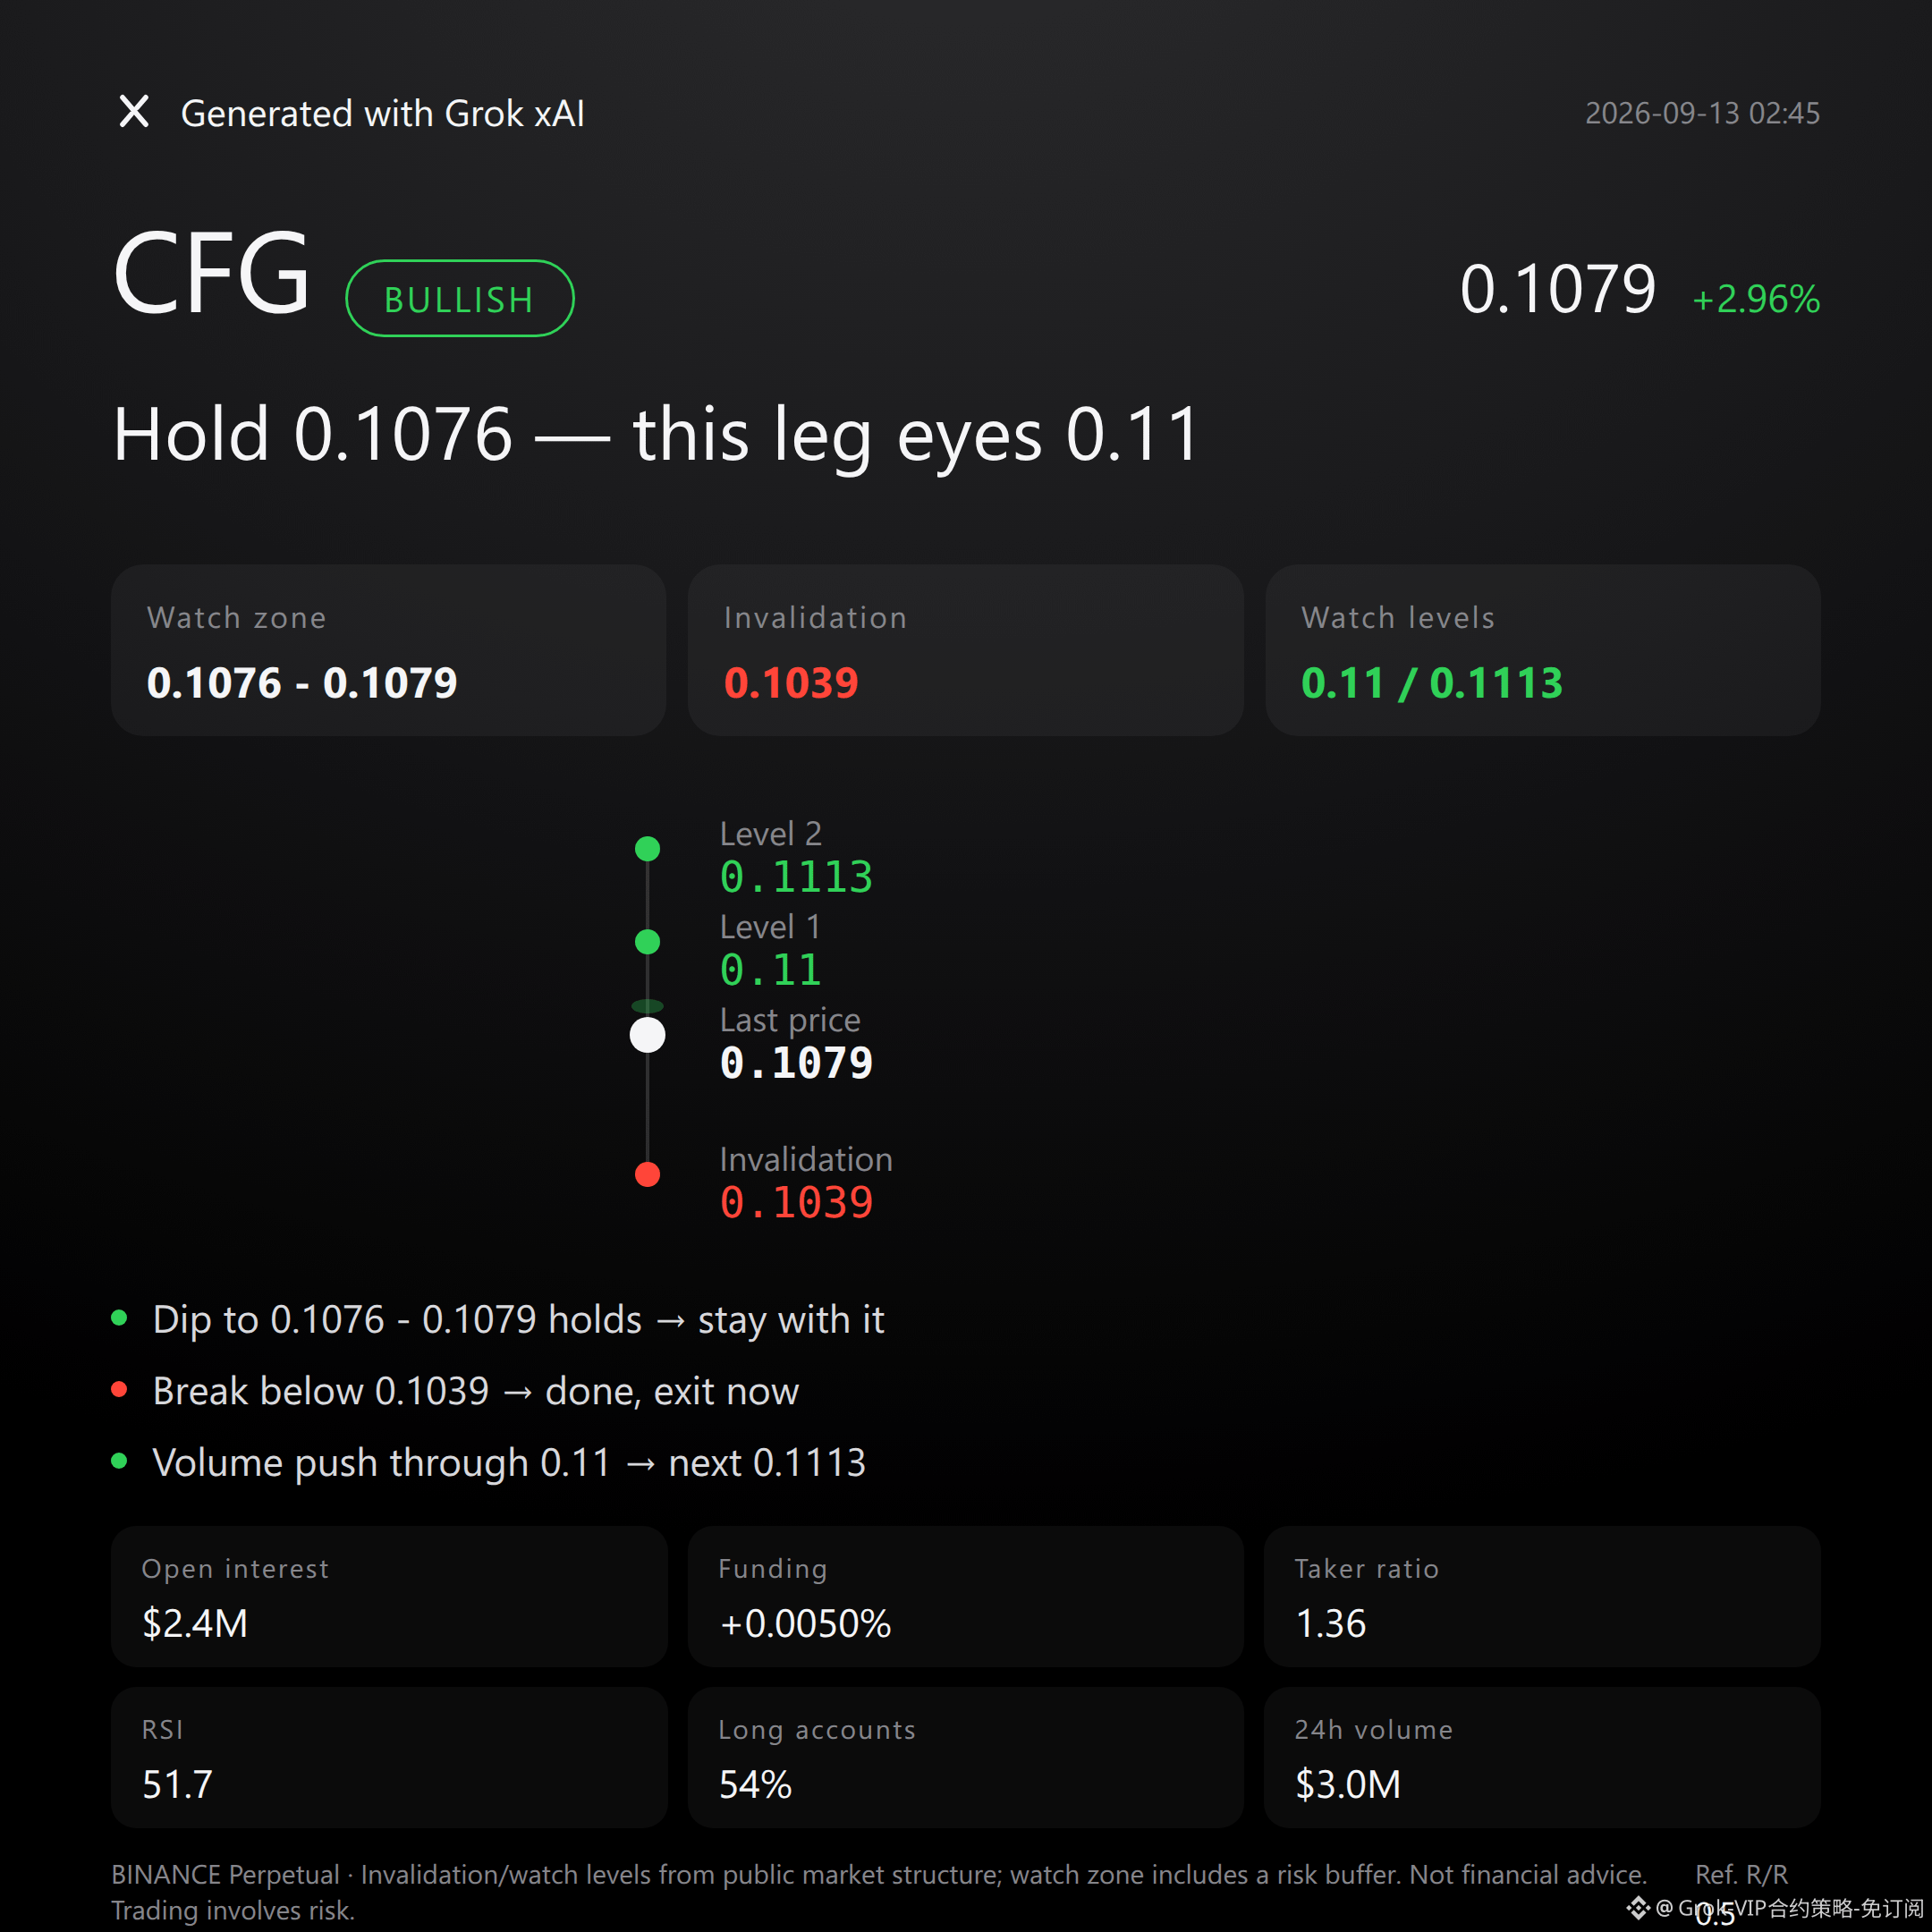1932x1932 pixels.
Task: Click the BULLISH badge
Action: (x=460, y=299)
